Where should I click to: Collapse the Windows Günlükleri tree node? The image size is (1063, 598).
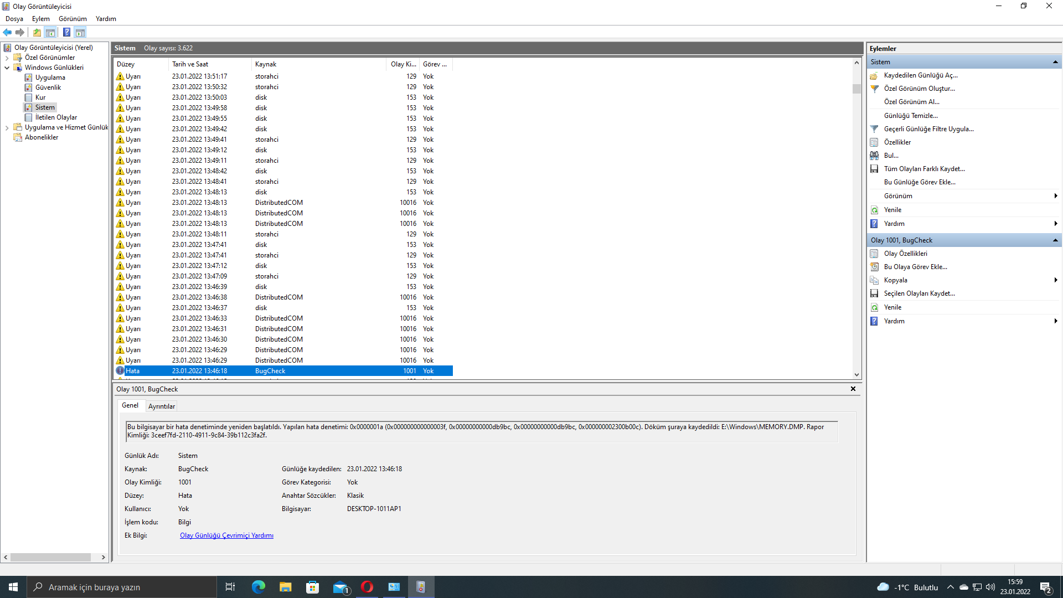[7, 68]
